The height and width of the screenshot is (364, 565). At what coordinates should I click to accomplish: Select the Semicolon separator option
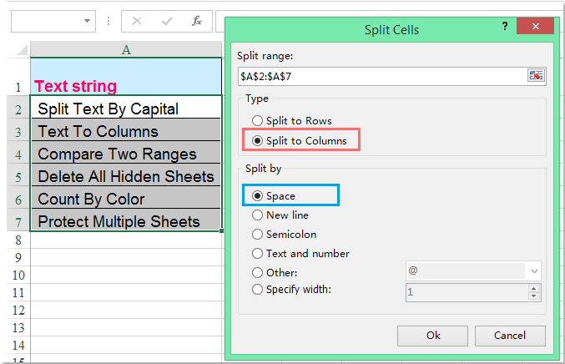[257, 235]
